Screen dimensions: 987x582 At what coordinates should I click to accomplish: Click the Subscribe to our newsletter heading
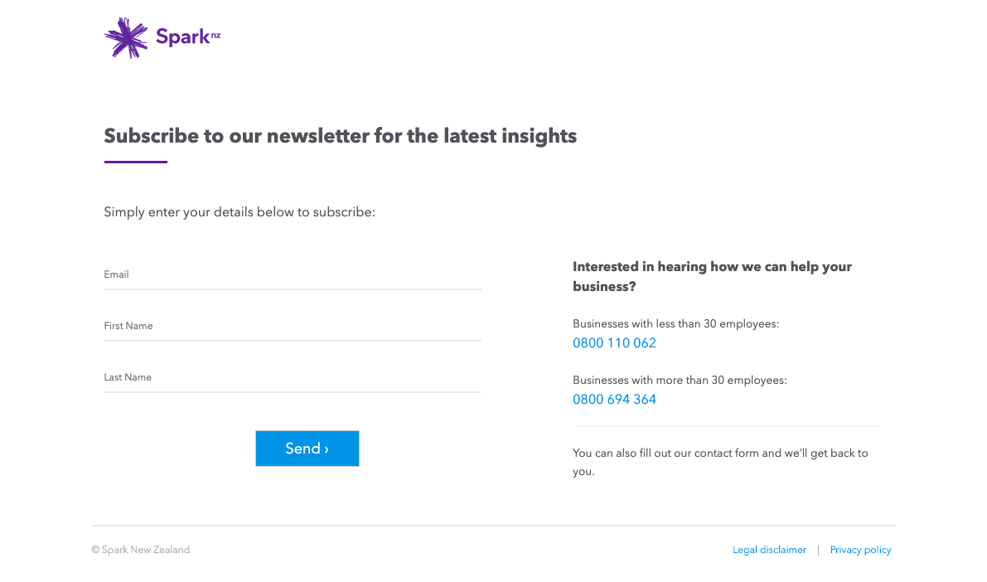(x=341, y=136)
